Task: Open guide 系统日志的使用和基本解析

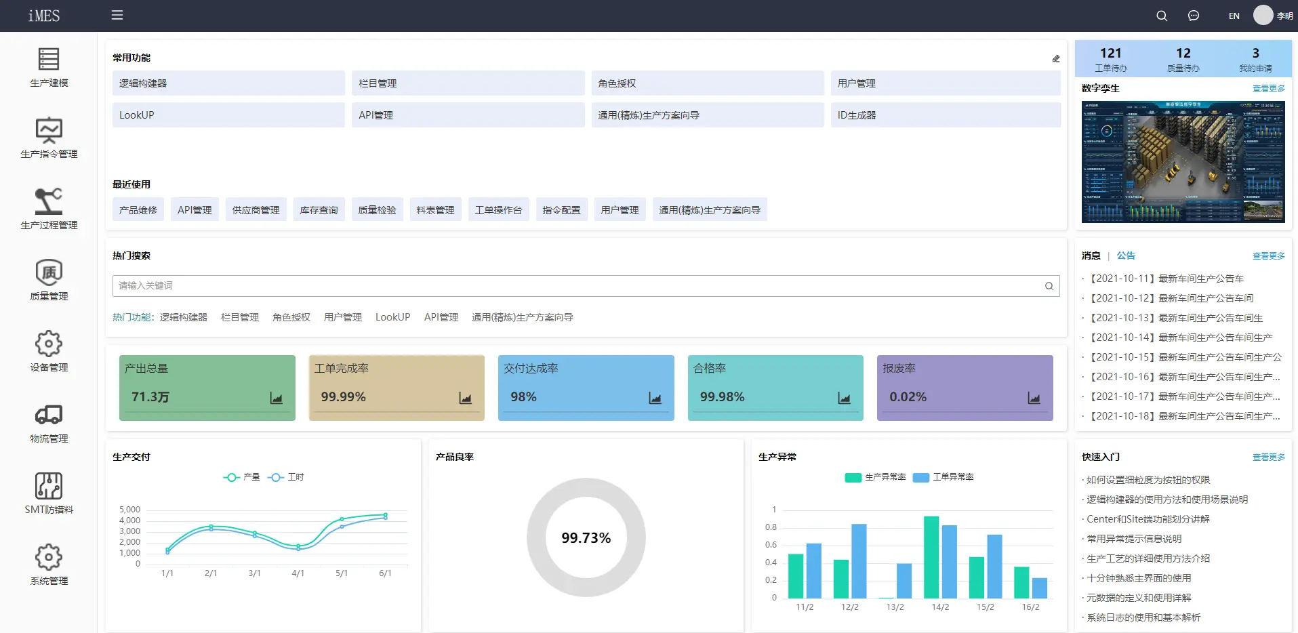Action: (x=1143, y=617)
